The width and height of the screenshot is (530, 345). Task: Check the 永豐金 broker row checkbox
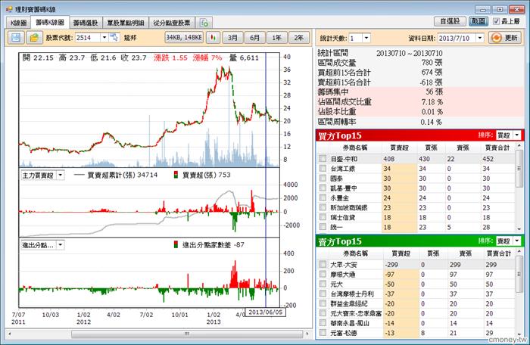323,197
